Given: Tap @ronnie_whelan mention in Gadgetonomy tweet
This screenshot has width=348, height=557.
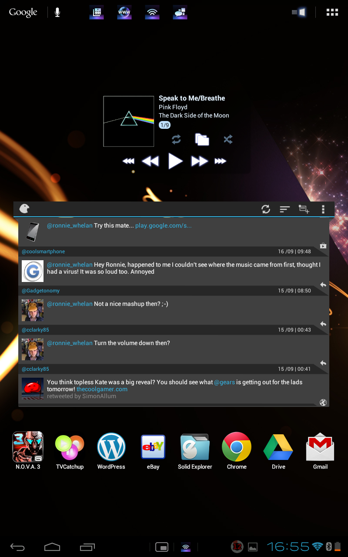Looking at the screenshot, I should click(x=70, y=265).
